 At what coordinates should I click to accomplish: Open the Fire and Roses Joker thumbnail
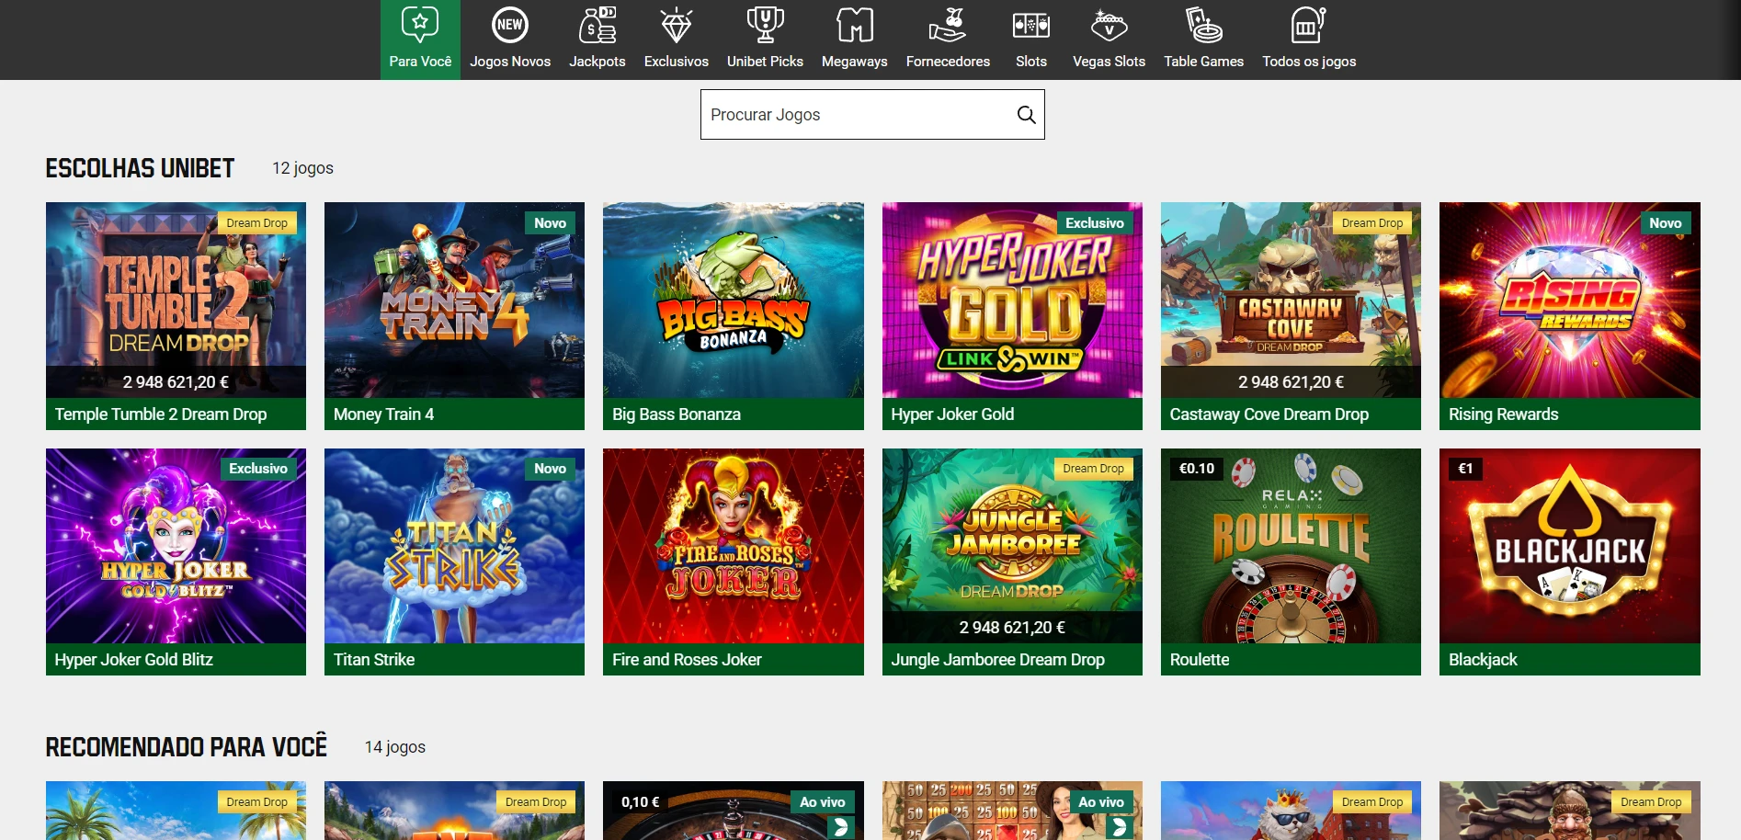point(733,546)
